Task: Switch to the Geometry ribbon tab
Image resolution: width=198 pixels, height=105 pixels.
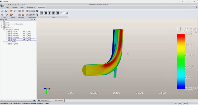Action: point(15,8)
